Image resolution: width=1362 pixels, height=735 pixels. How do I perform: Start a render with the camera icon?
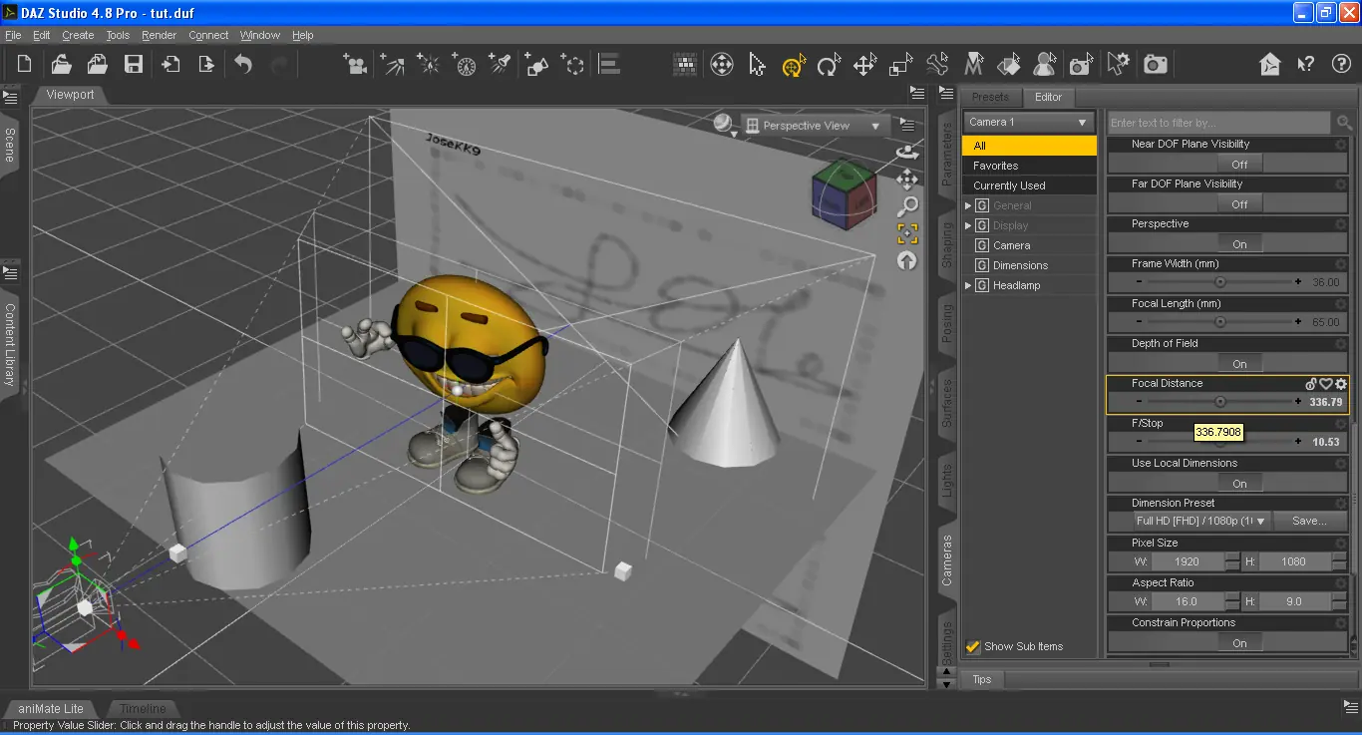click(1155, 63)
